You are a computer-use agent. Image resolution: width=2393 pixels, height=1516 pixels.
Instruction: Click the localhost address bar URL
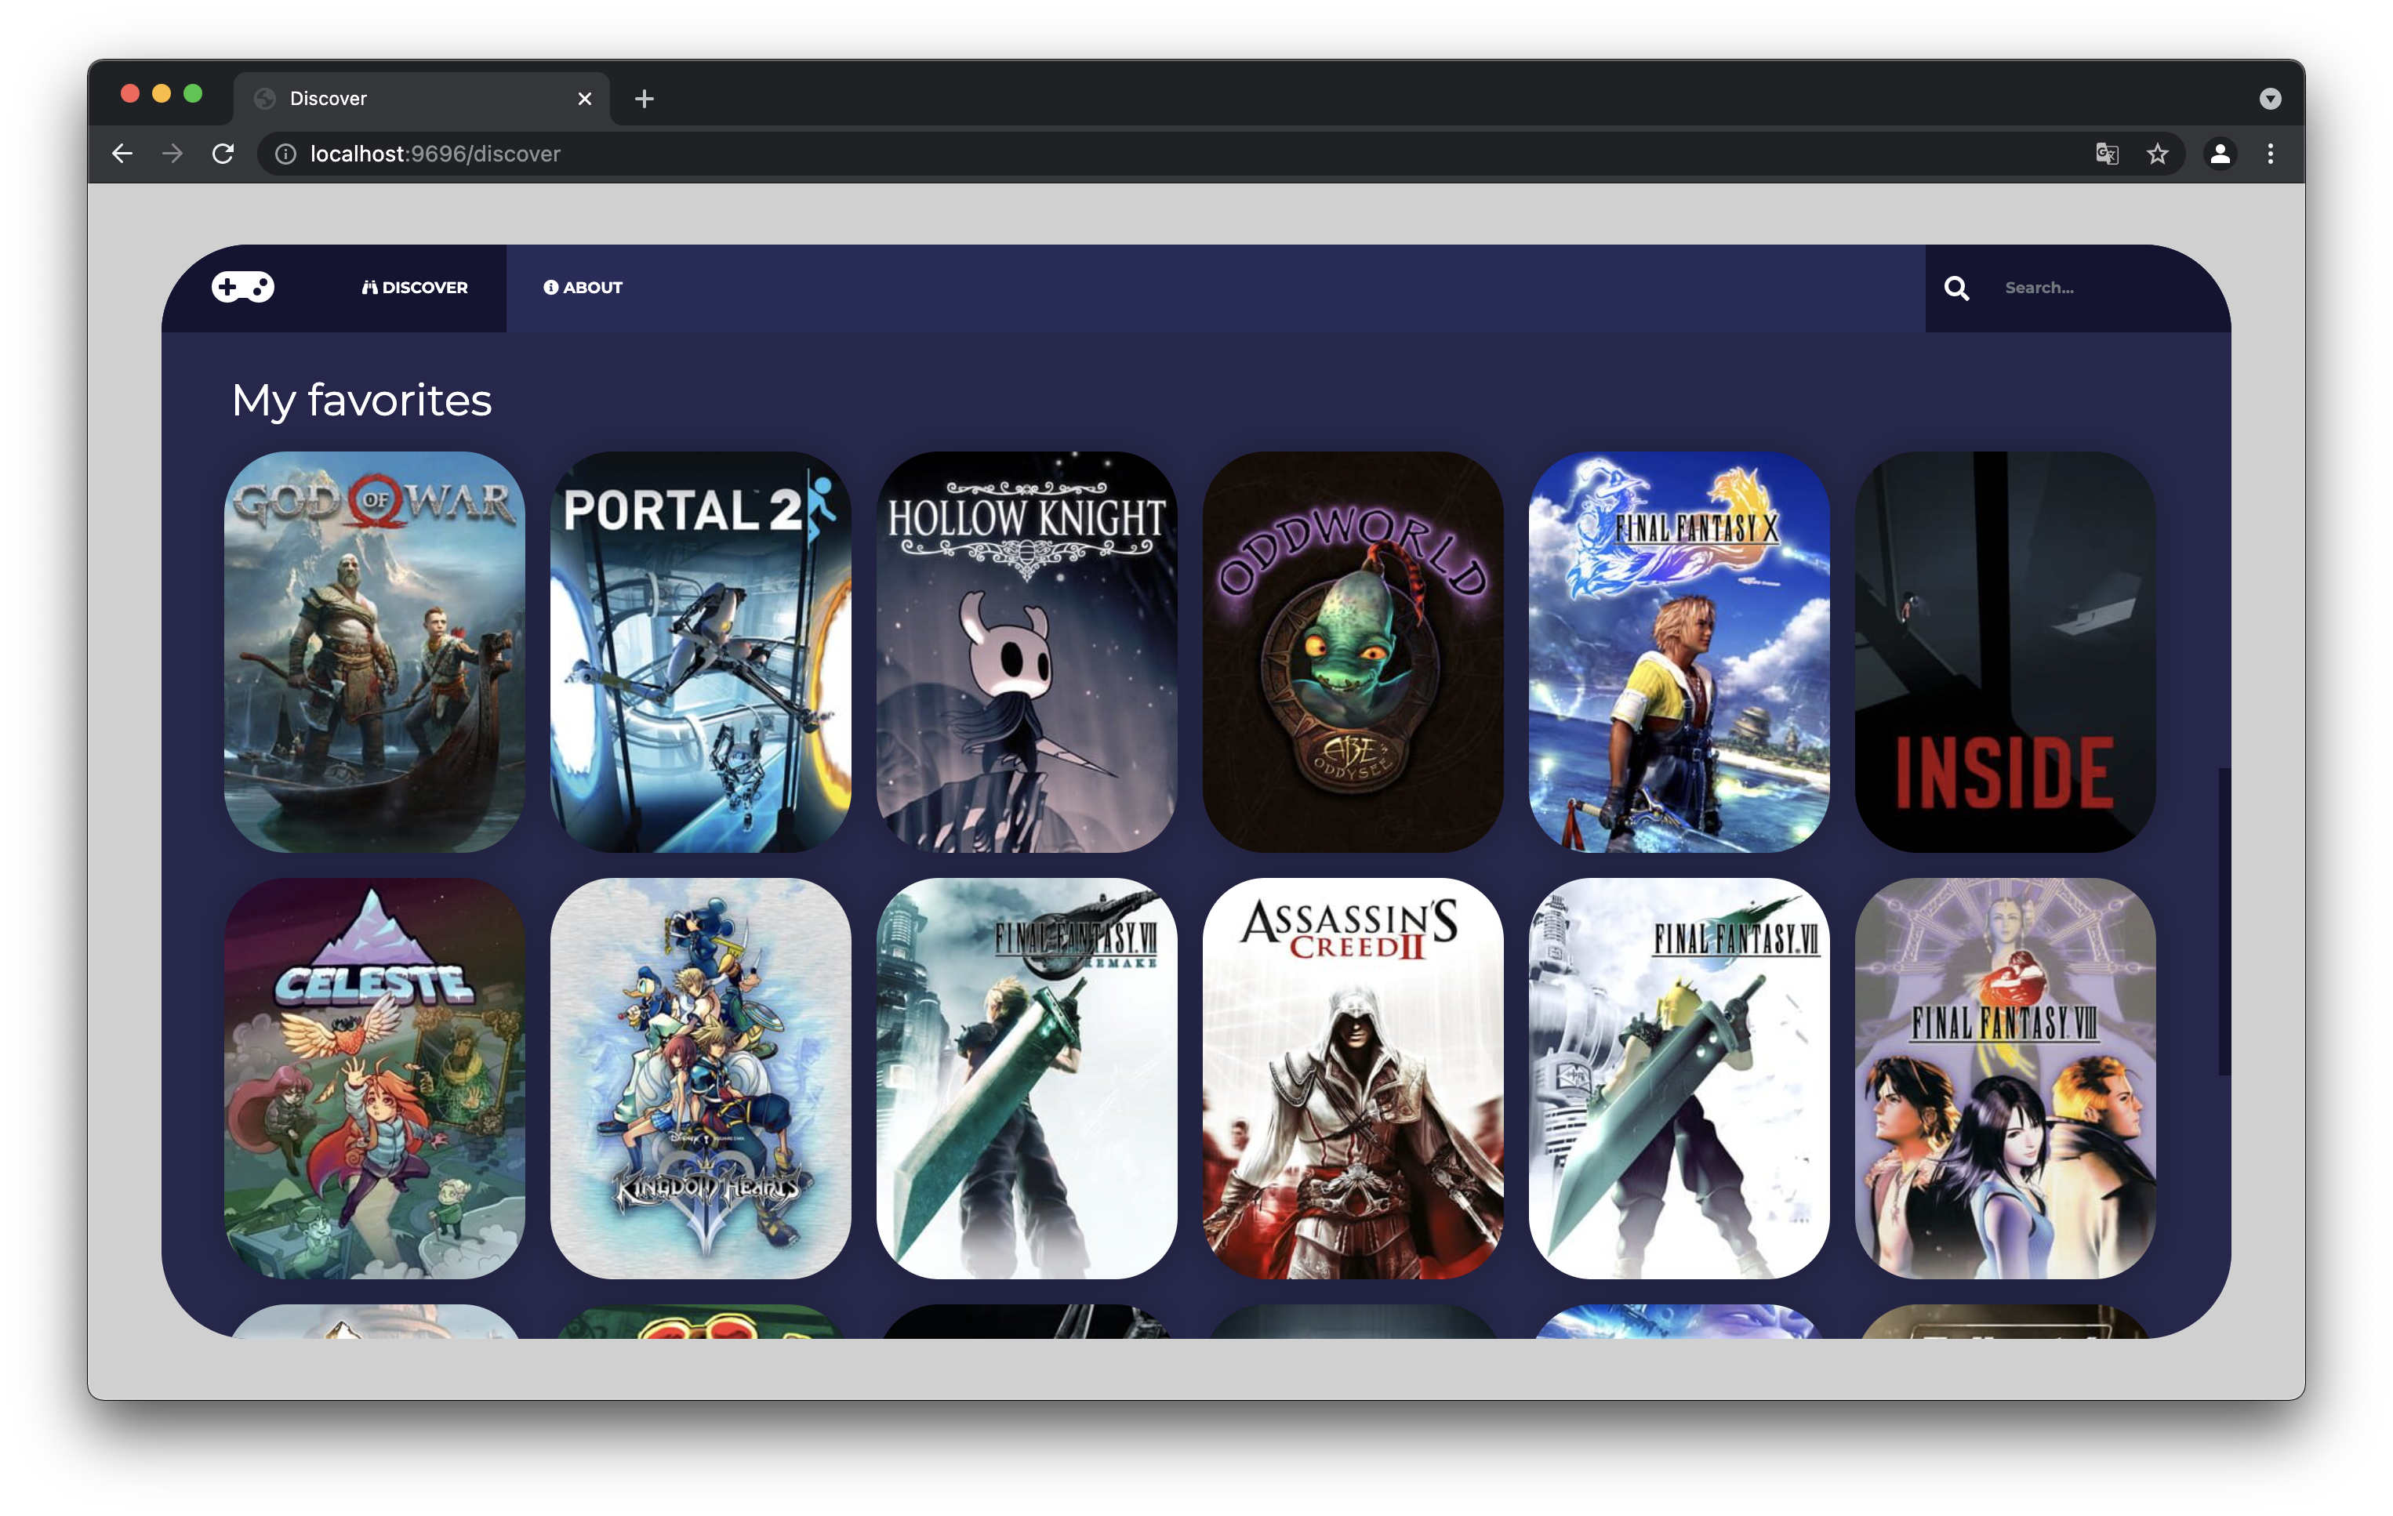[435, 154]
